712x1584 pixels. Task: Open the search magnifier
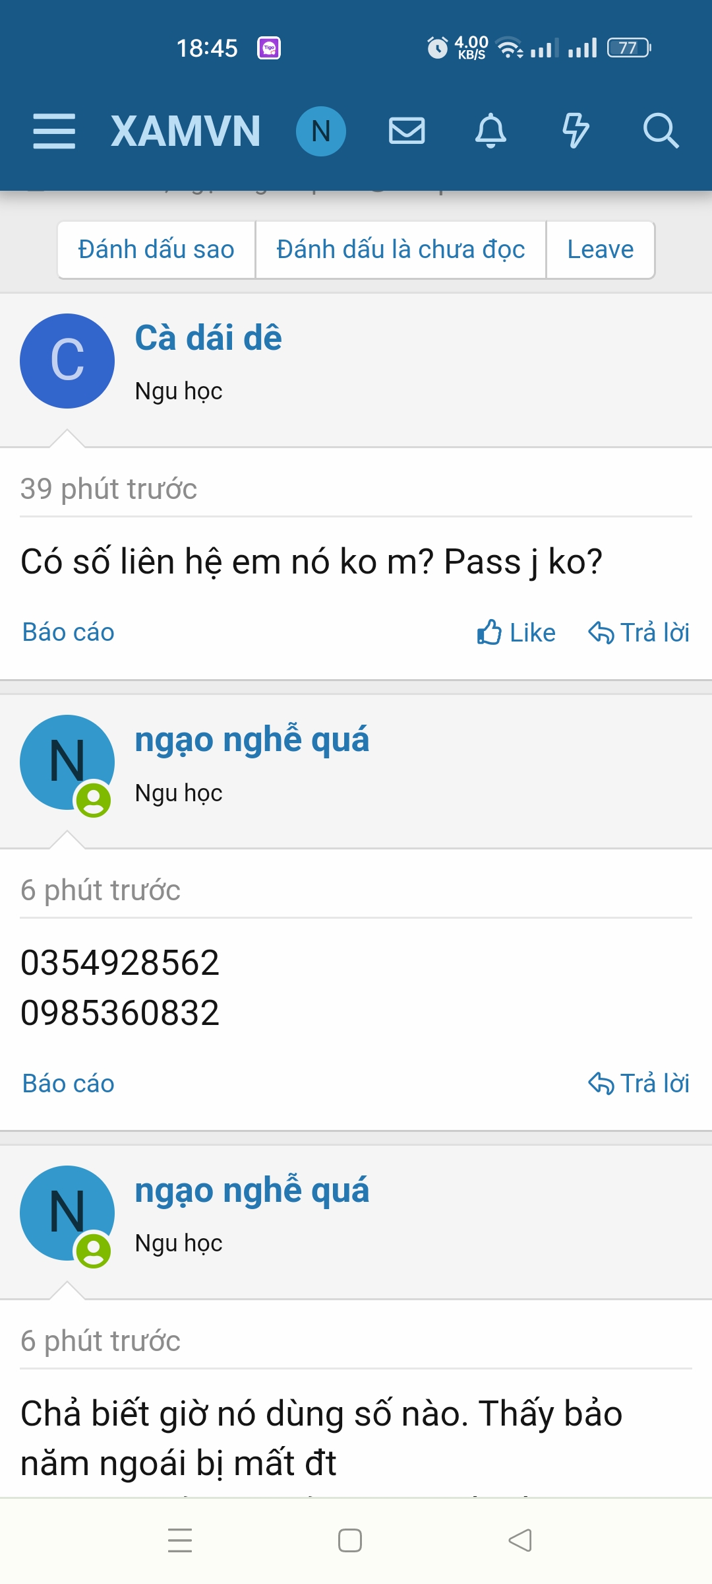(661, 131)
